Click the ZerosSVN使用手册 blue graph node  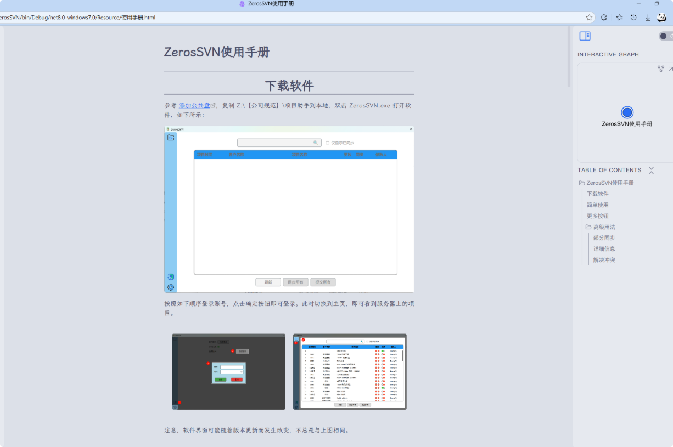627,112
